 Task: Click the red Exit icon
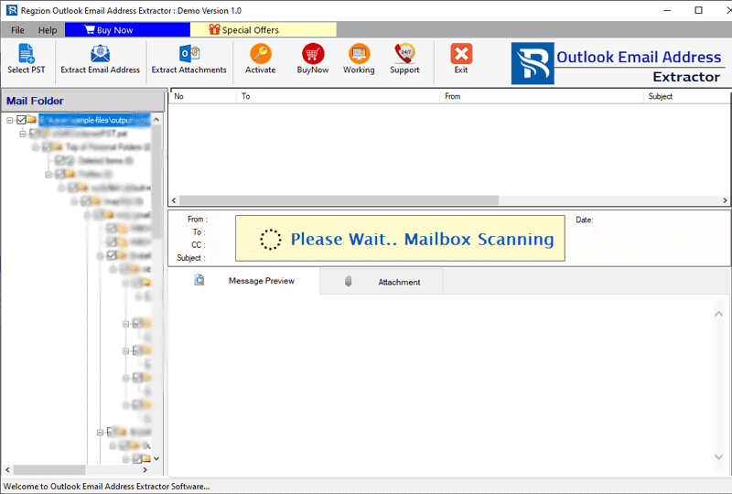click(x=461, y=54)
